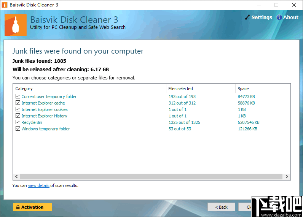The width and height of the screenshot is (303, 217).
Task: Uncheck Windows temporary folder checkbox
Action: (x=18, y=128)
